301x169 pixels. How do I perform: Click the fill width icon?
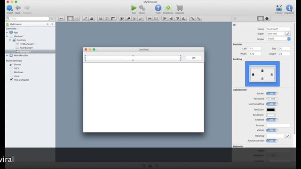pyautogui.click(x=150, y=19)
